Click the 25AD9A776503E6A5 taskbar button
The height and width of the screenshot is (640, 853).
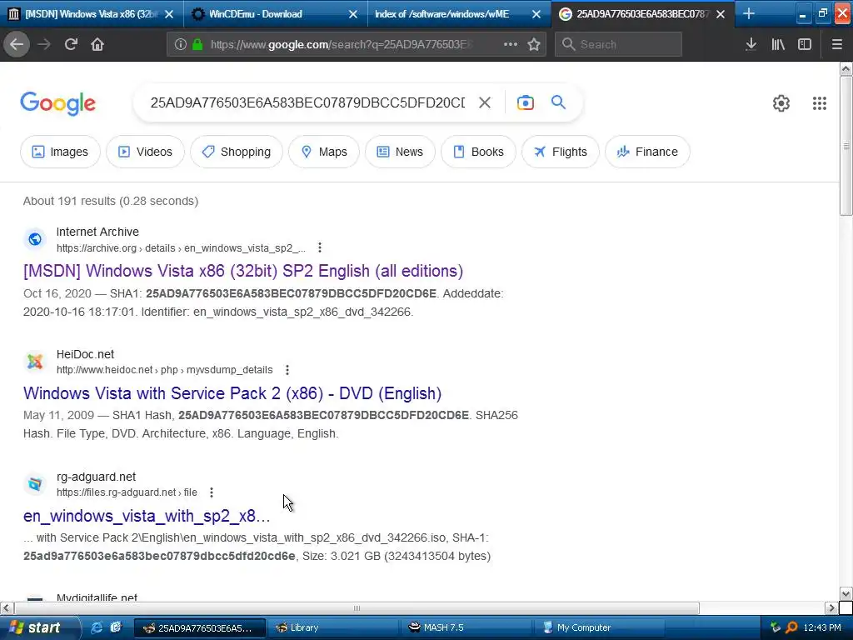coord(200,627)
